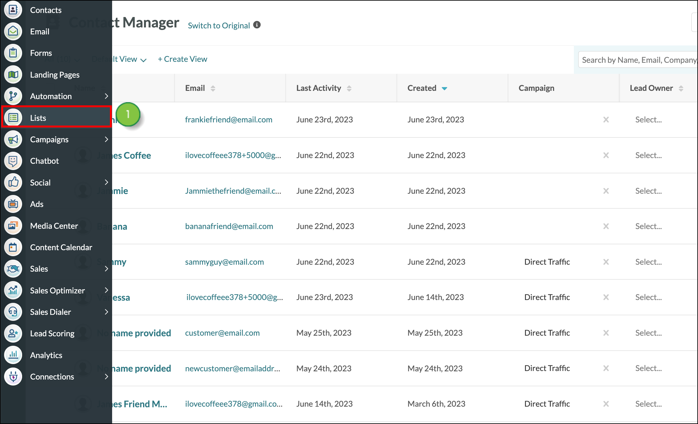Screen dimensions: 698x424
Task: Open the Lead Scoring person icon
Action: point(13,333)
